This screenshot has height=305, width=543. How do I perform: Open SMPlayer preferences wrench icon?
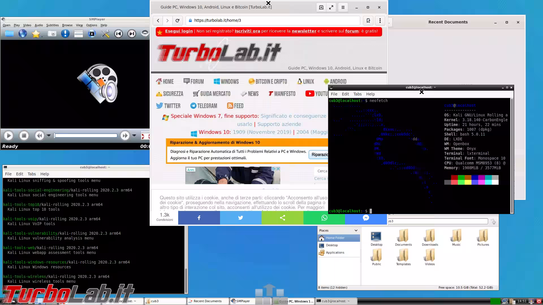click(105, 34)
